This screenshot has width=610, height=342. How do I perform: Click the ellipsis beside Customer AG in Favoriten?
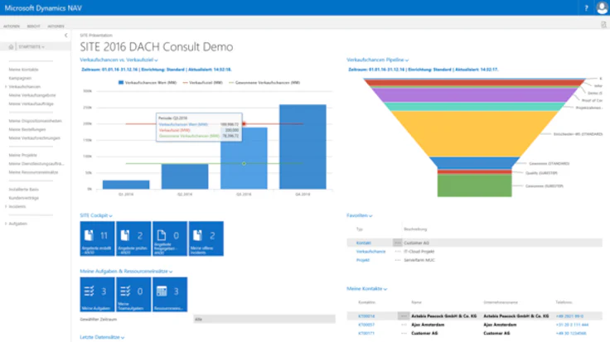point(397,243)
